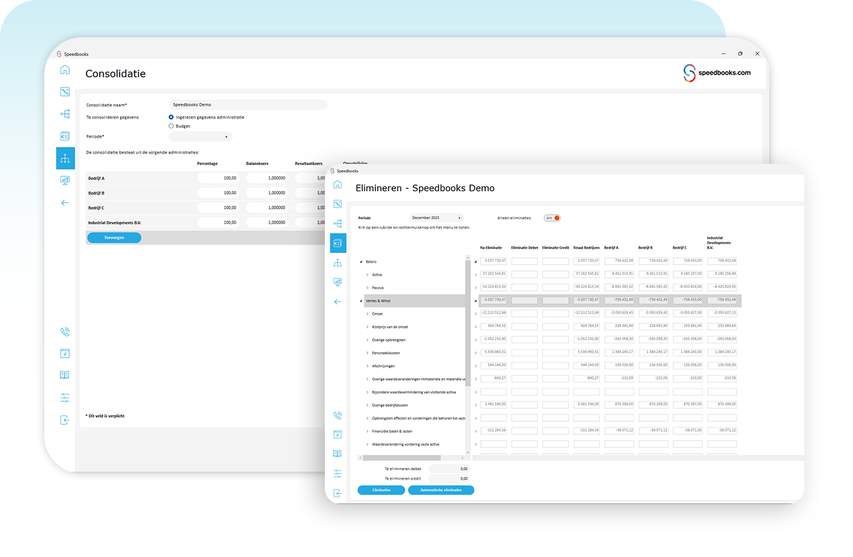853x557 pixels.
Task: Open lightning window icon in Consolidatie sidebar
Action: click(x=65, y=353)
